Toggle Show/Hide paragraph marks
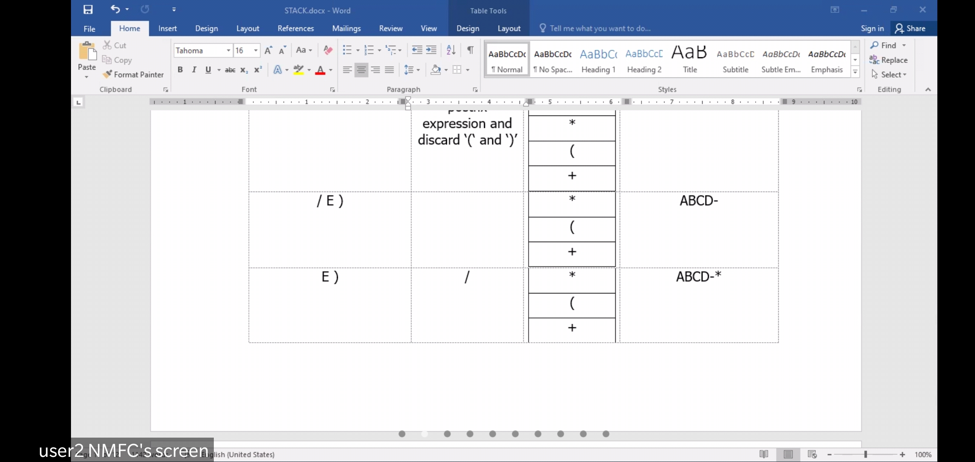975x462 pixels. [x=470, y=50]
